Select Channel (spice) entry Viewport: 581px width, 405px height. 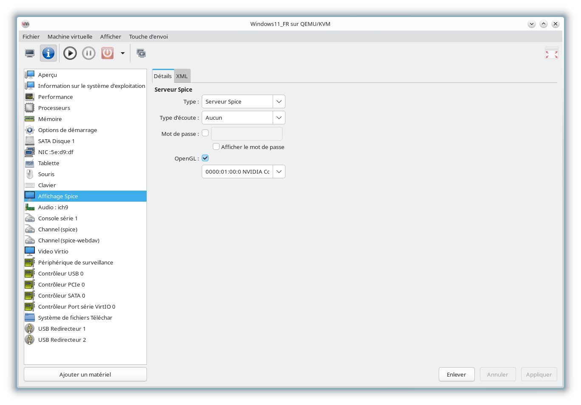pos(85,229)
